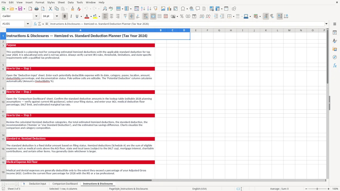Open the Format menu

40,2
